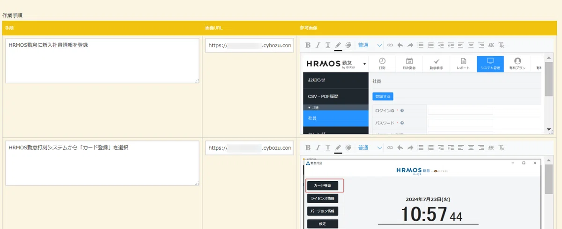Center text in the カード登録 row's editor
Screen dimensions: 562x229
(471, 148)
